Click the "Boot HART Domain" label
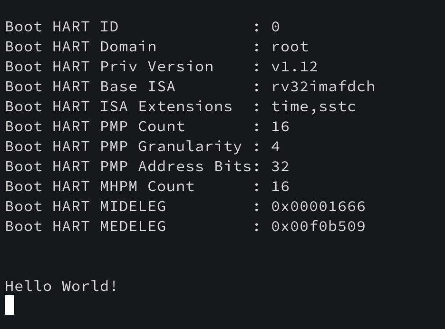 (x=81, y=47)
